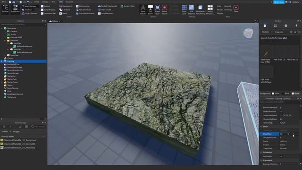Show Summary stats
Image resolution: width=302 pixels, height=170 pixels.
[228, 9]
